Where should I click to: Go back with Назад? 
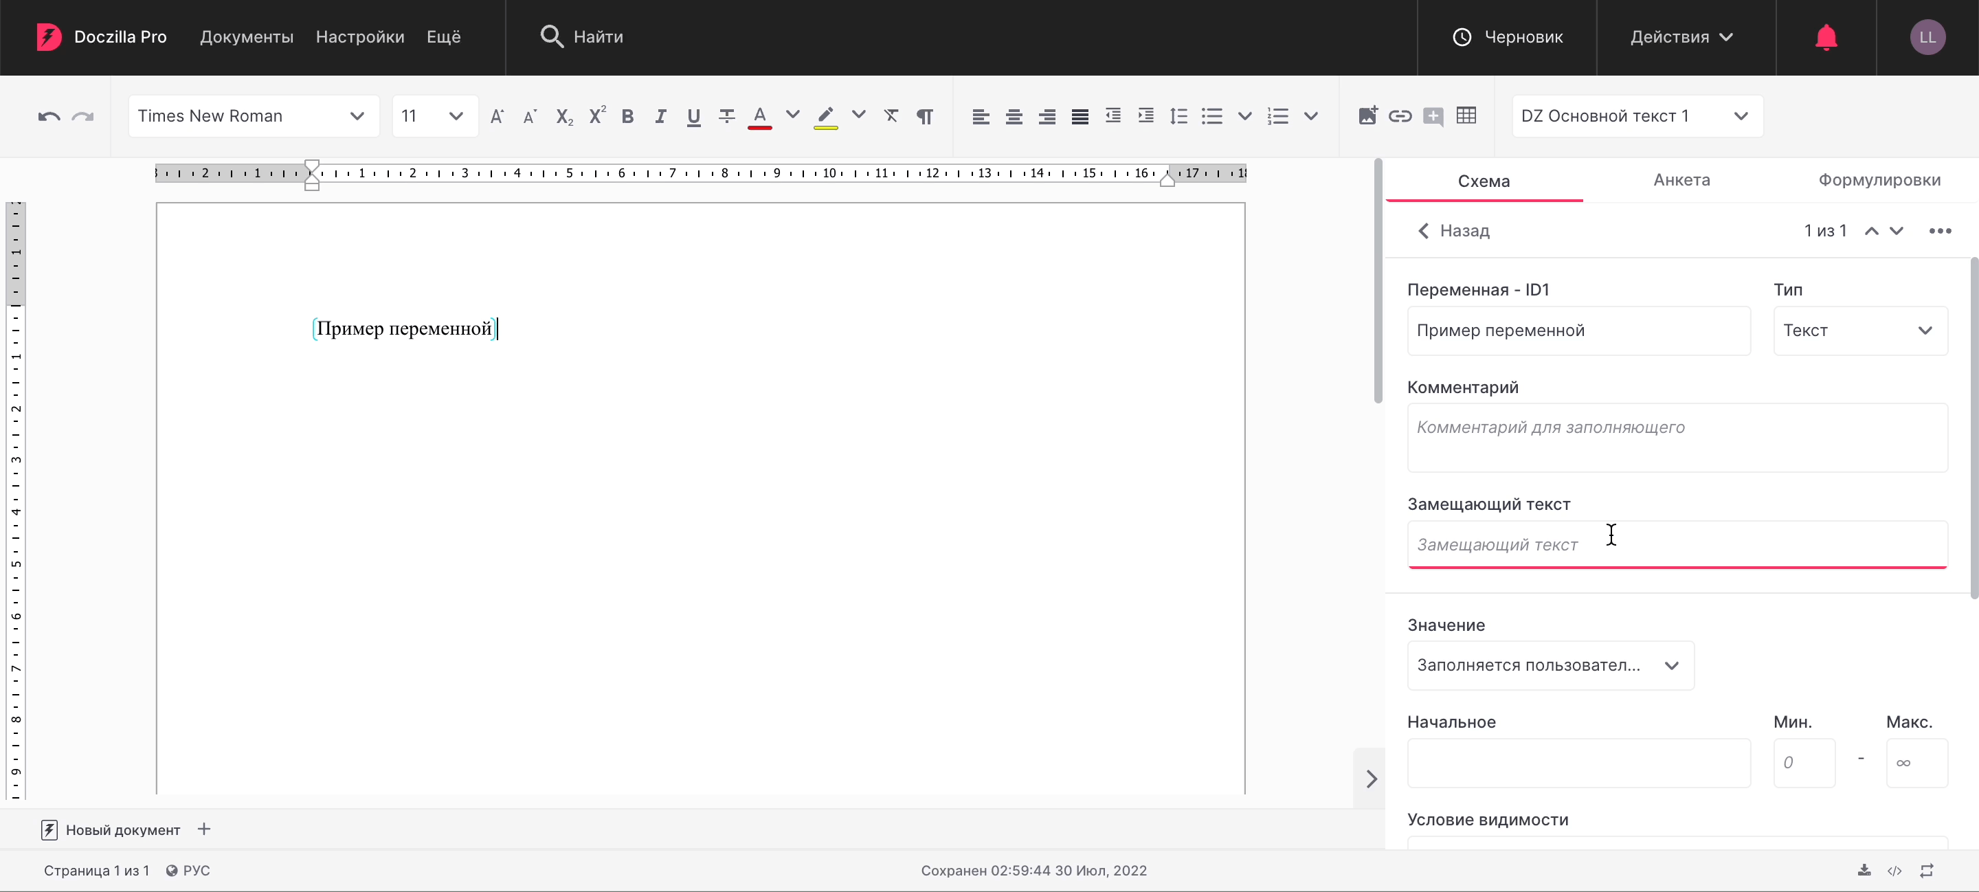(1453, 230)
